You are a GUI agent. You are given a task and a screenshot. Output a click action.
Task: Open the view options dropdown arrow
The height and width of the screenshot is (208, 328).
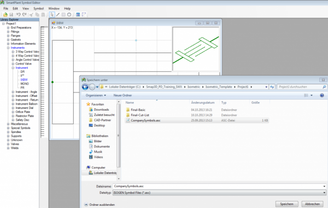coord(312,95)
